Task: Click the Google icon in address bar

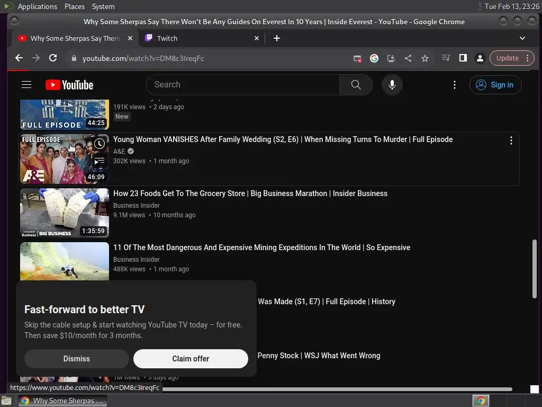Action: coord(374,58)
